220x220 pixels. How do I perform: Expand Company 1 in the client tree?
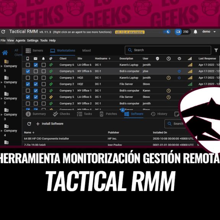2,82
